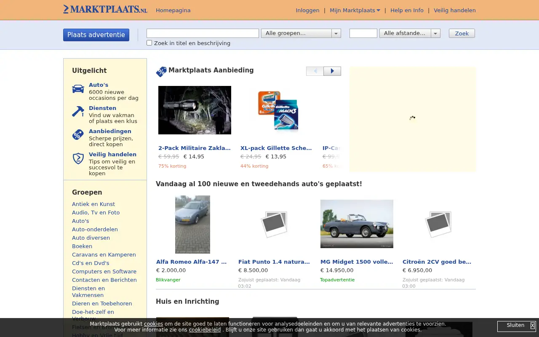Open Fiat Punto placeholder image
Viewport: 539px width, 337px height.
click(275, 225)
